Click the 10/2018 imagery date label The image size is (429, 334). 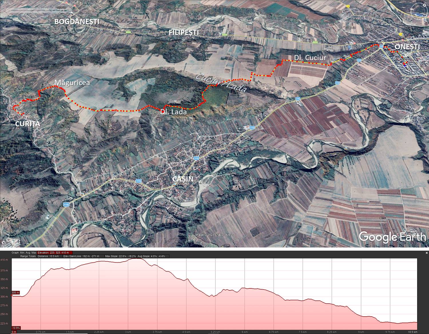pos(61,8)
